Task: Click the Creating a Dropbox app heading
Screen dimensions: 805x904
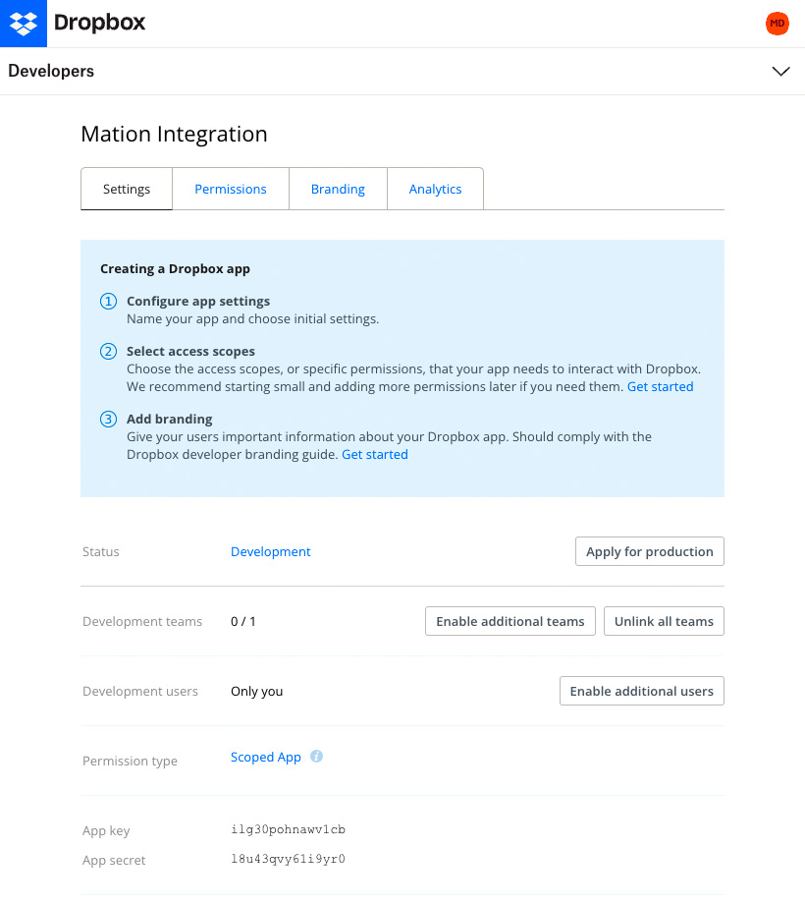Action: pyautogui.click(x=175, y=269)
